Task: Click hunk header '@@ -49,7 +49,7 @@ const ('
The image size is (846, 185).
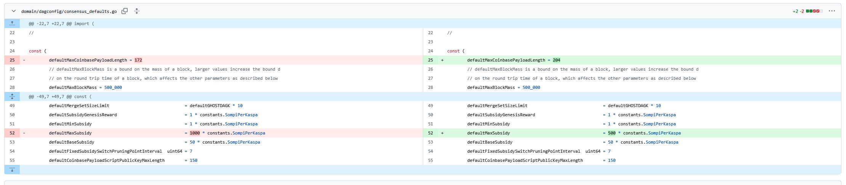Action: pos(60,96)
